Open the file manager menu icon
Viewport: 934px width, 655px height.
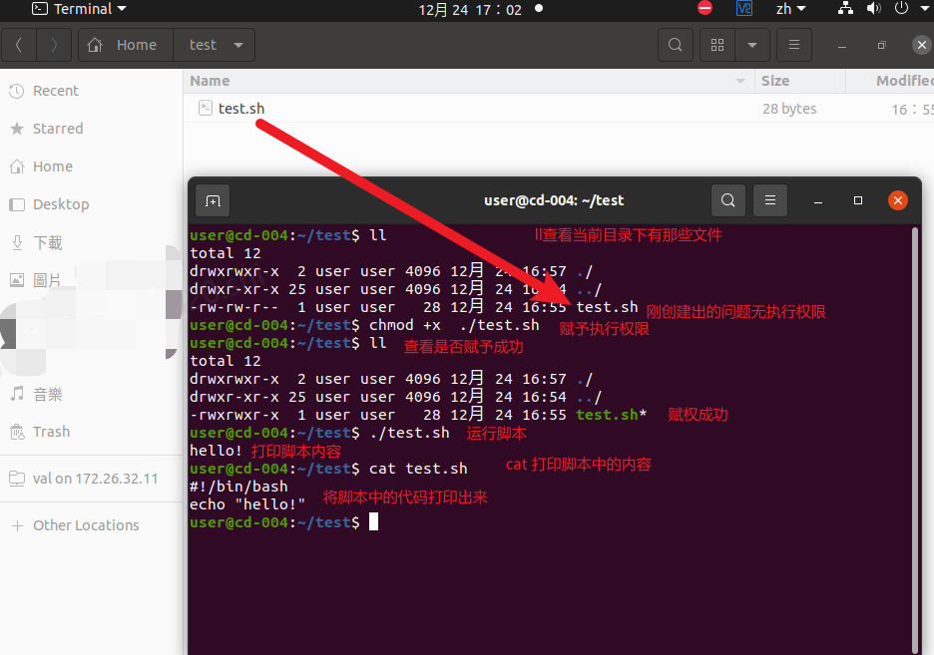pyautogui.click(x=794, y=45)
